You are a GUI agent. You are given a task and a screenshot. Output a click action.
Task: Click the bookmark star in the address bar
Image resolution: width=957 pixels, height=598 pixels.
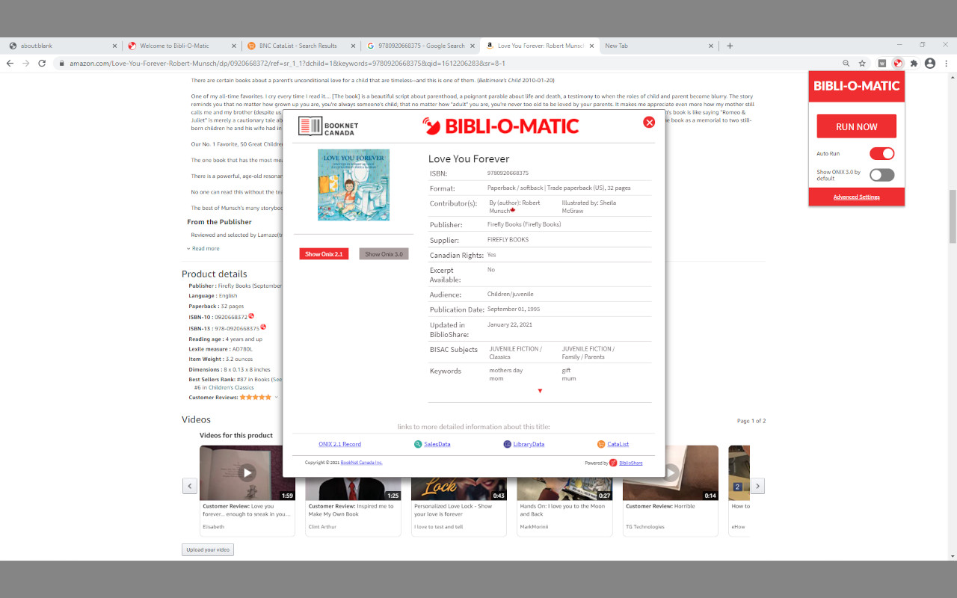[863, 63]
